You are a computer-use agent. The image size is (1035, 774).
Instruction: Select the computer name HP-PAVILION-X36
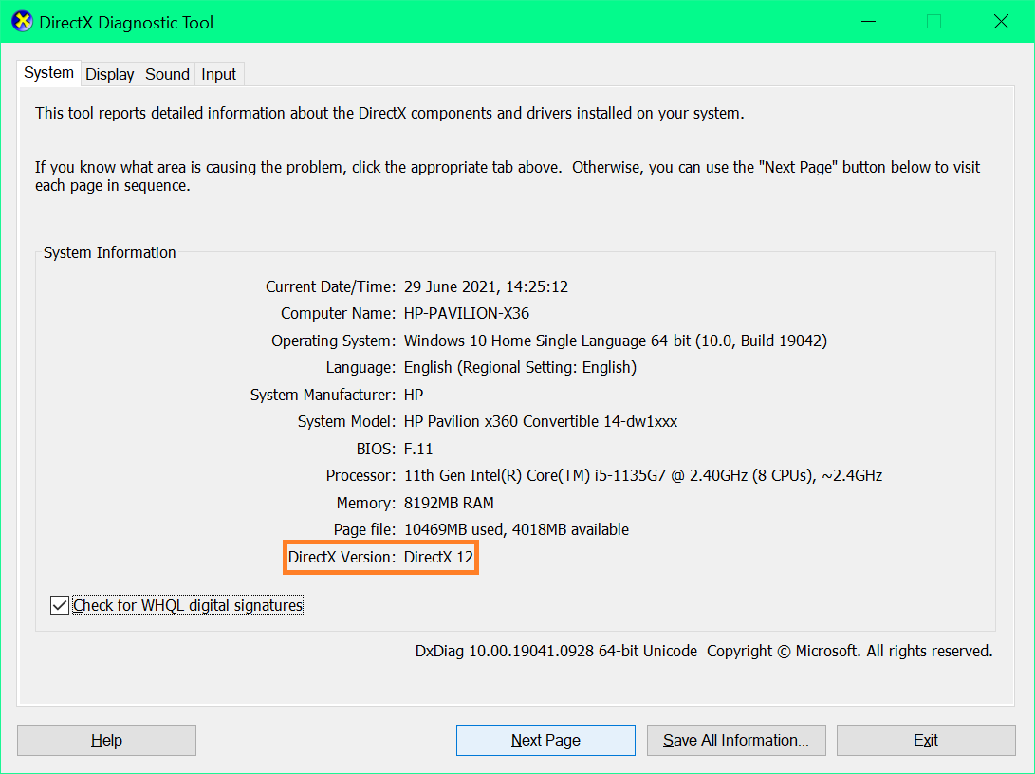[467, 313]
